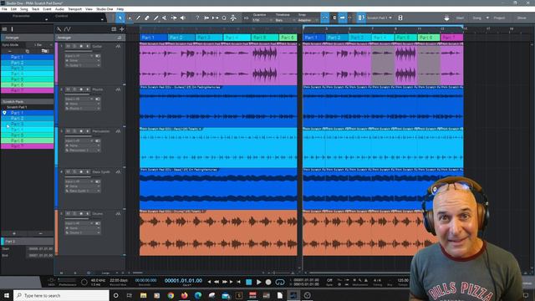This screenshot has height=301, width=535.
Task: Solo the Drums track
Action: 74,214
